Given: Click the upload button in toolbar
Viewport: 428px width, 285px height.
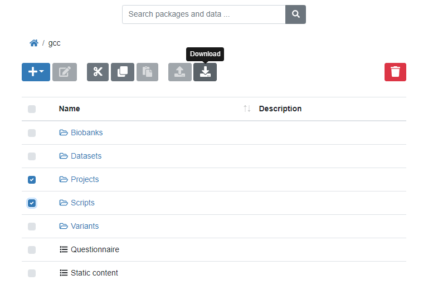Looking at the screenshot, I should tap(179, 72).
